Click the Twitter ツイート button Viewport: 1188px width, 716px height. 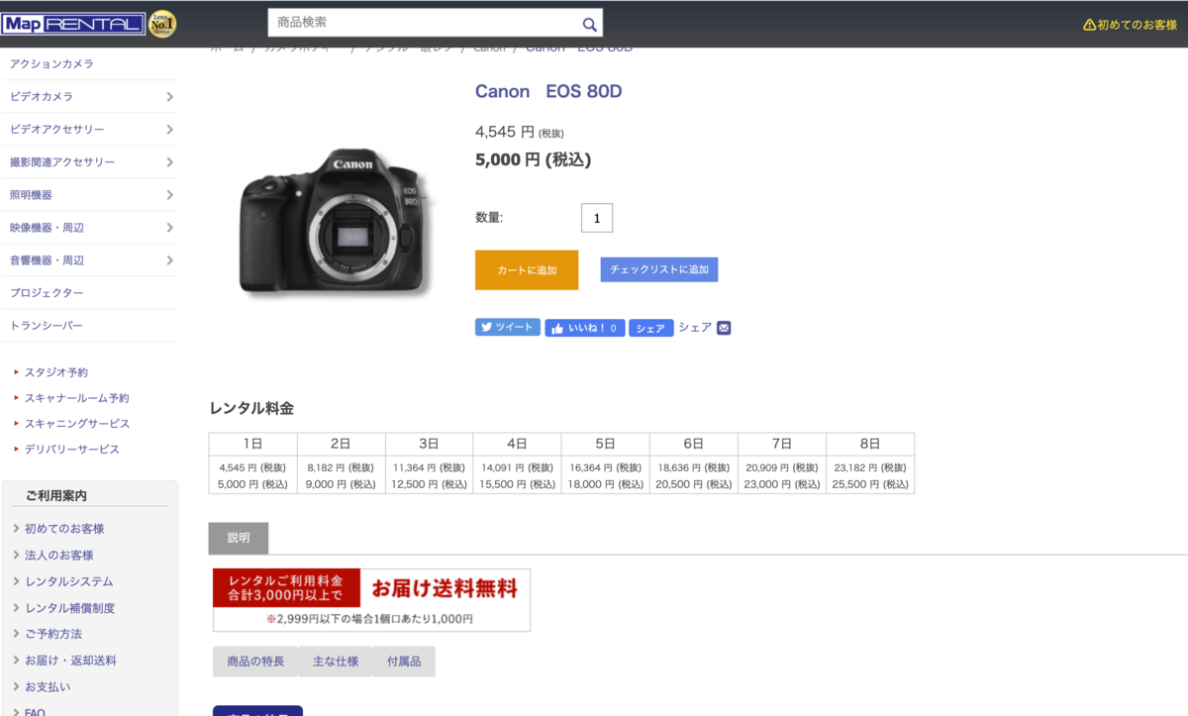(508, 328)
